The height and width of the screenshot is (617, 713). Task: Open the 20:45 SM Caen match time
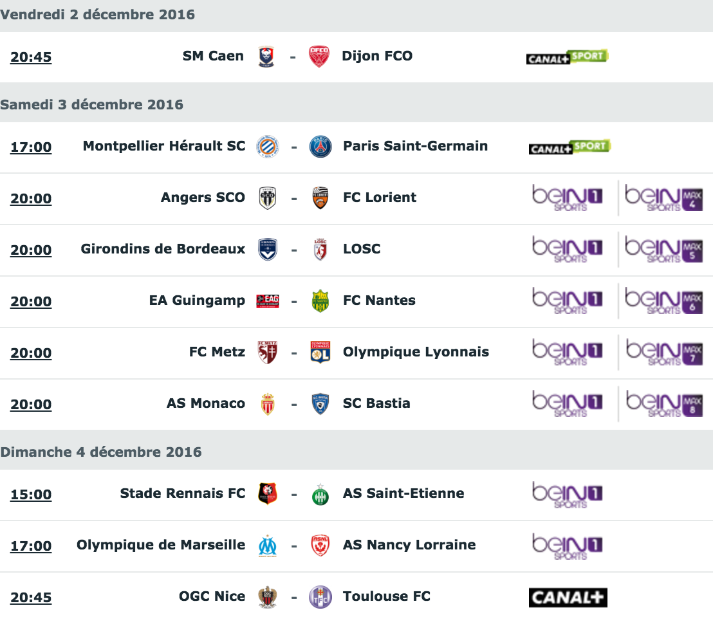click(31, 57)
